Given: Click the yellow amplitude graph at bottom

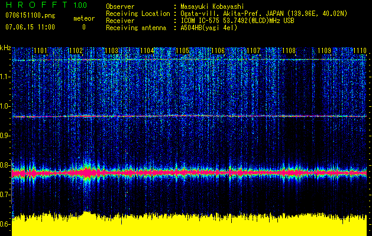Looking at the screenshot, I should (x=189, y=226).
